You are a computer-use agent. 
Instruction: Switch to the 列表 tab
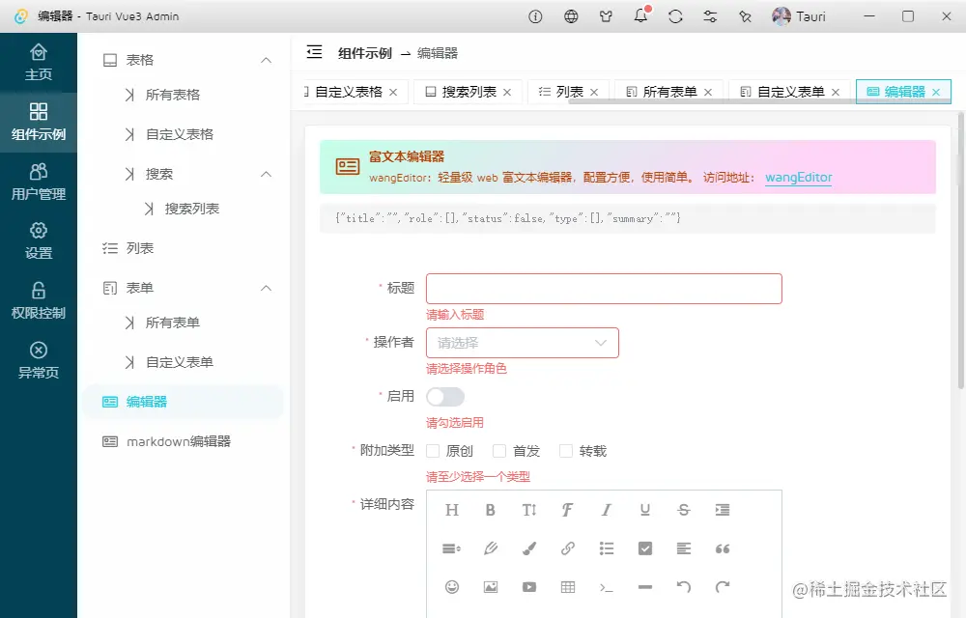pos(569,92)
